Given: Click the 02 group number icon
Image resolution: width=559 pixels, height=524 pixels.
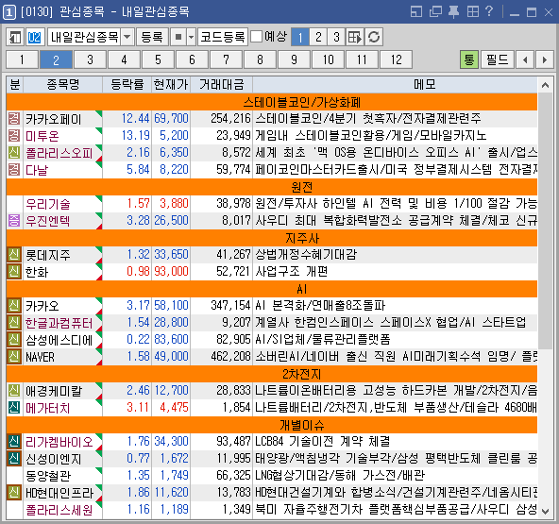Looking at the screenshot, I should 35,37.
